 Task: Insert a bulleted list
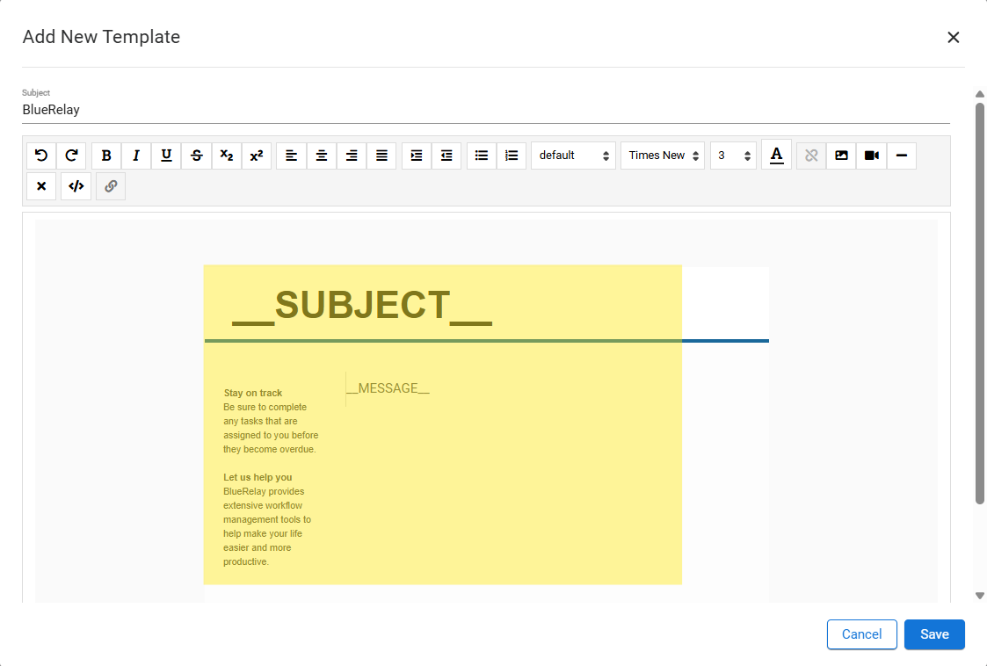coord(482,156)
